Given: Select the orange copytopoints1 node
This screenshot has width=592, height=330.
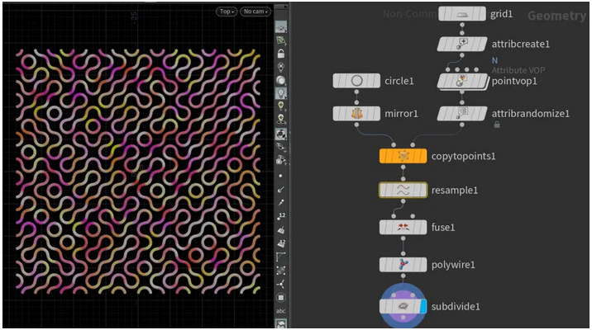Looking at the screenshot, I should 403,156.
